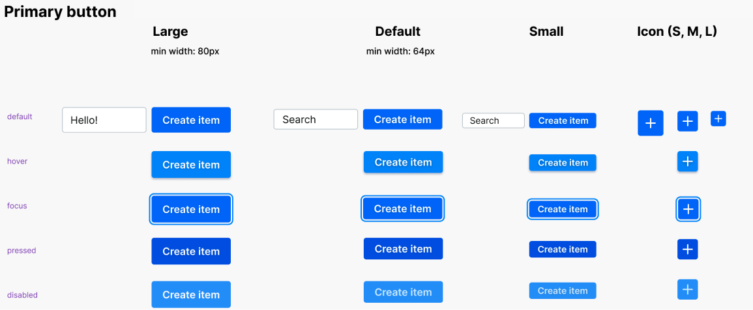Click the plus icon button in hover row
The image size is (753, 310).
tap(687, 162)
